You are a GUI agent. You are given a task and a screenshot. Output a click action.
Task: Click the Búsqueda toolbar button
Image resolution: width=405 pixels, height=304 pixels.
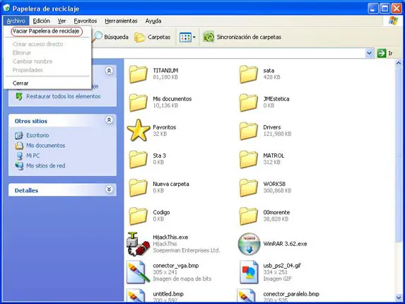[111, 37]
